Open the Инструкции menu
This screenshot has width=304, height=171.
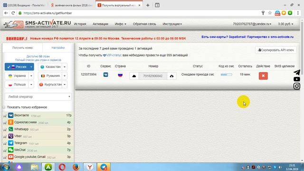[x=172, y=24]
